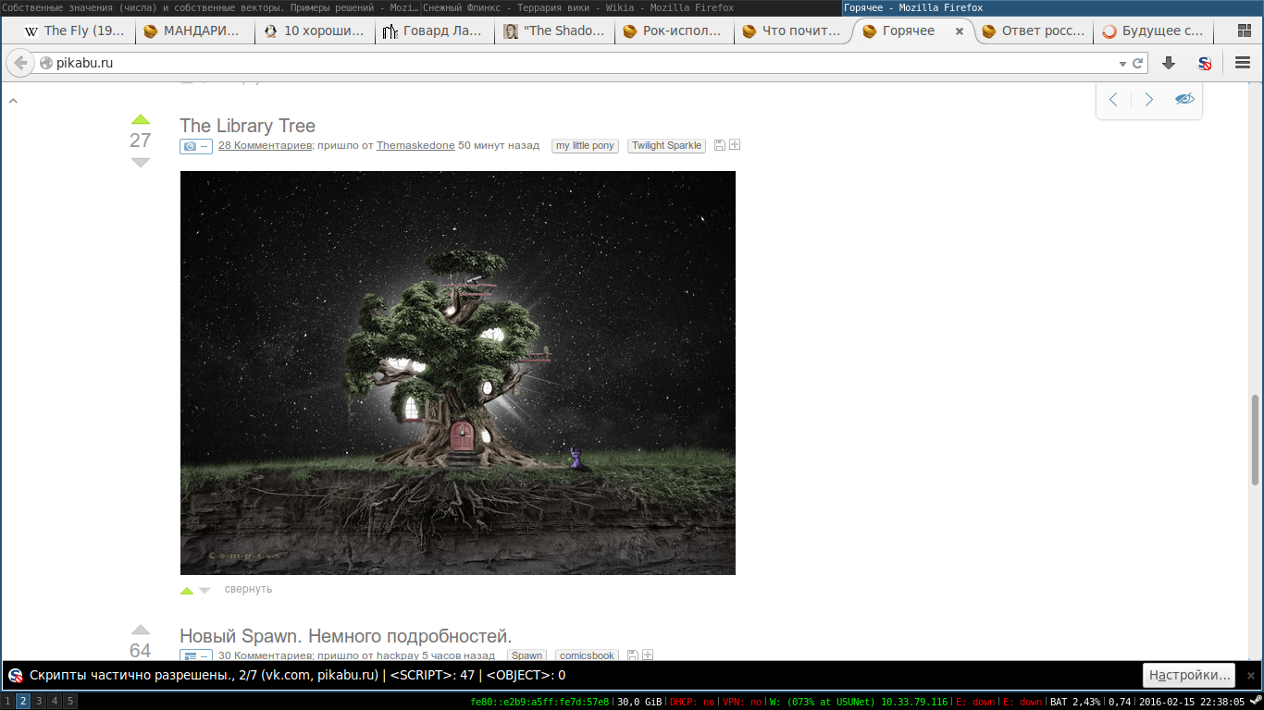The image size is (1264, 710).
Task: Open 30 Комментариев link
Action: click(x=266, y=655)
